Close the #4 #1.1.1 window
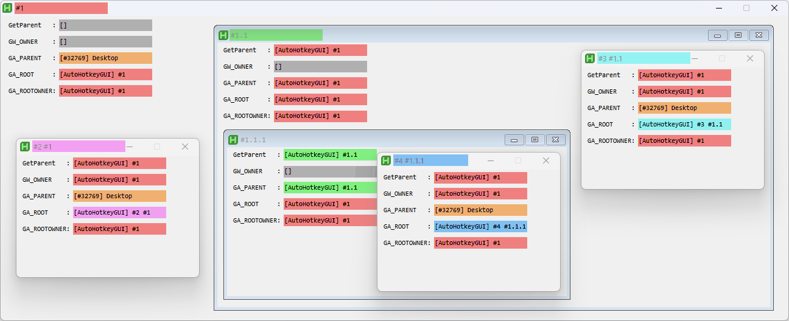Image resolution: width=789 pixels, height=321 pixels. [x=546, y=160]
